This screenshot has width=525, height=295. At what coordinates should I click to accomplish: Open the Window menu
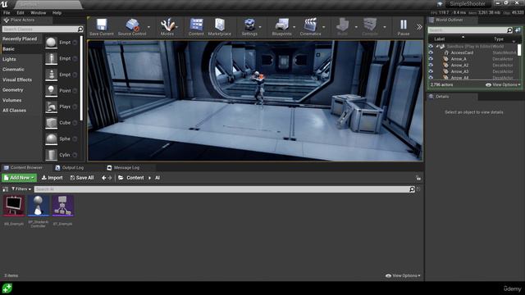pyautogui.click(x=39, y=13)
